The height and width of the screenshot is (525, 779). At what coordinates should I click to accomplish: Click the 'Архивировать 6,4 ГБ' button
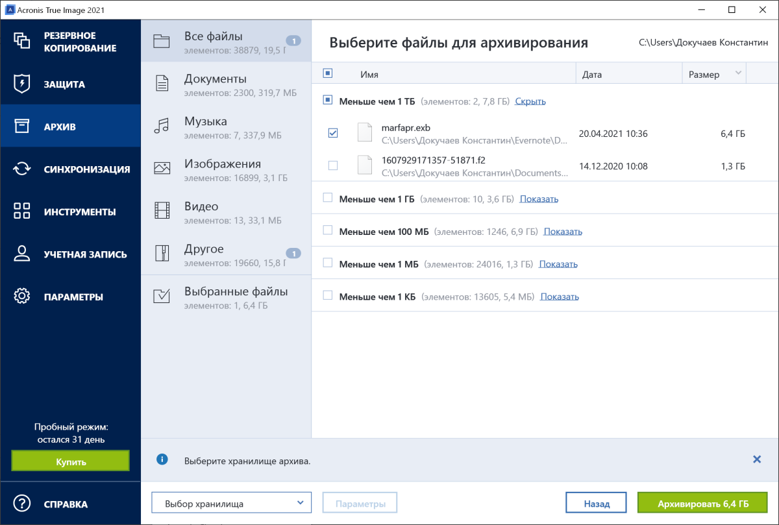pyautogui.click(x=702, y=503)
